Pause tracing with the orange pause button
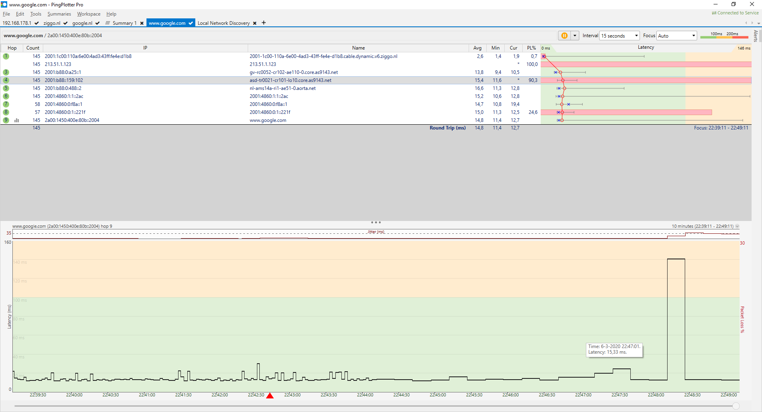This screenshot has height=412, width=762. (x=564, y=36)
